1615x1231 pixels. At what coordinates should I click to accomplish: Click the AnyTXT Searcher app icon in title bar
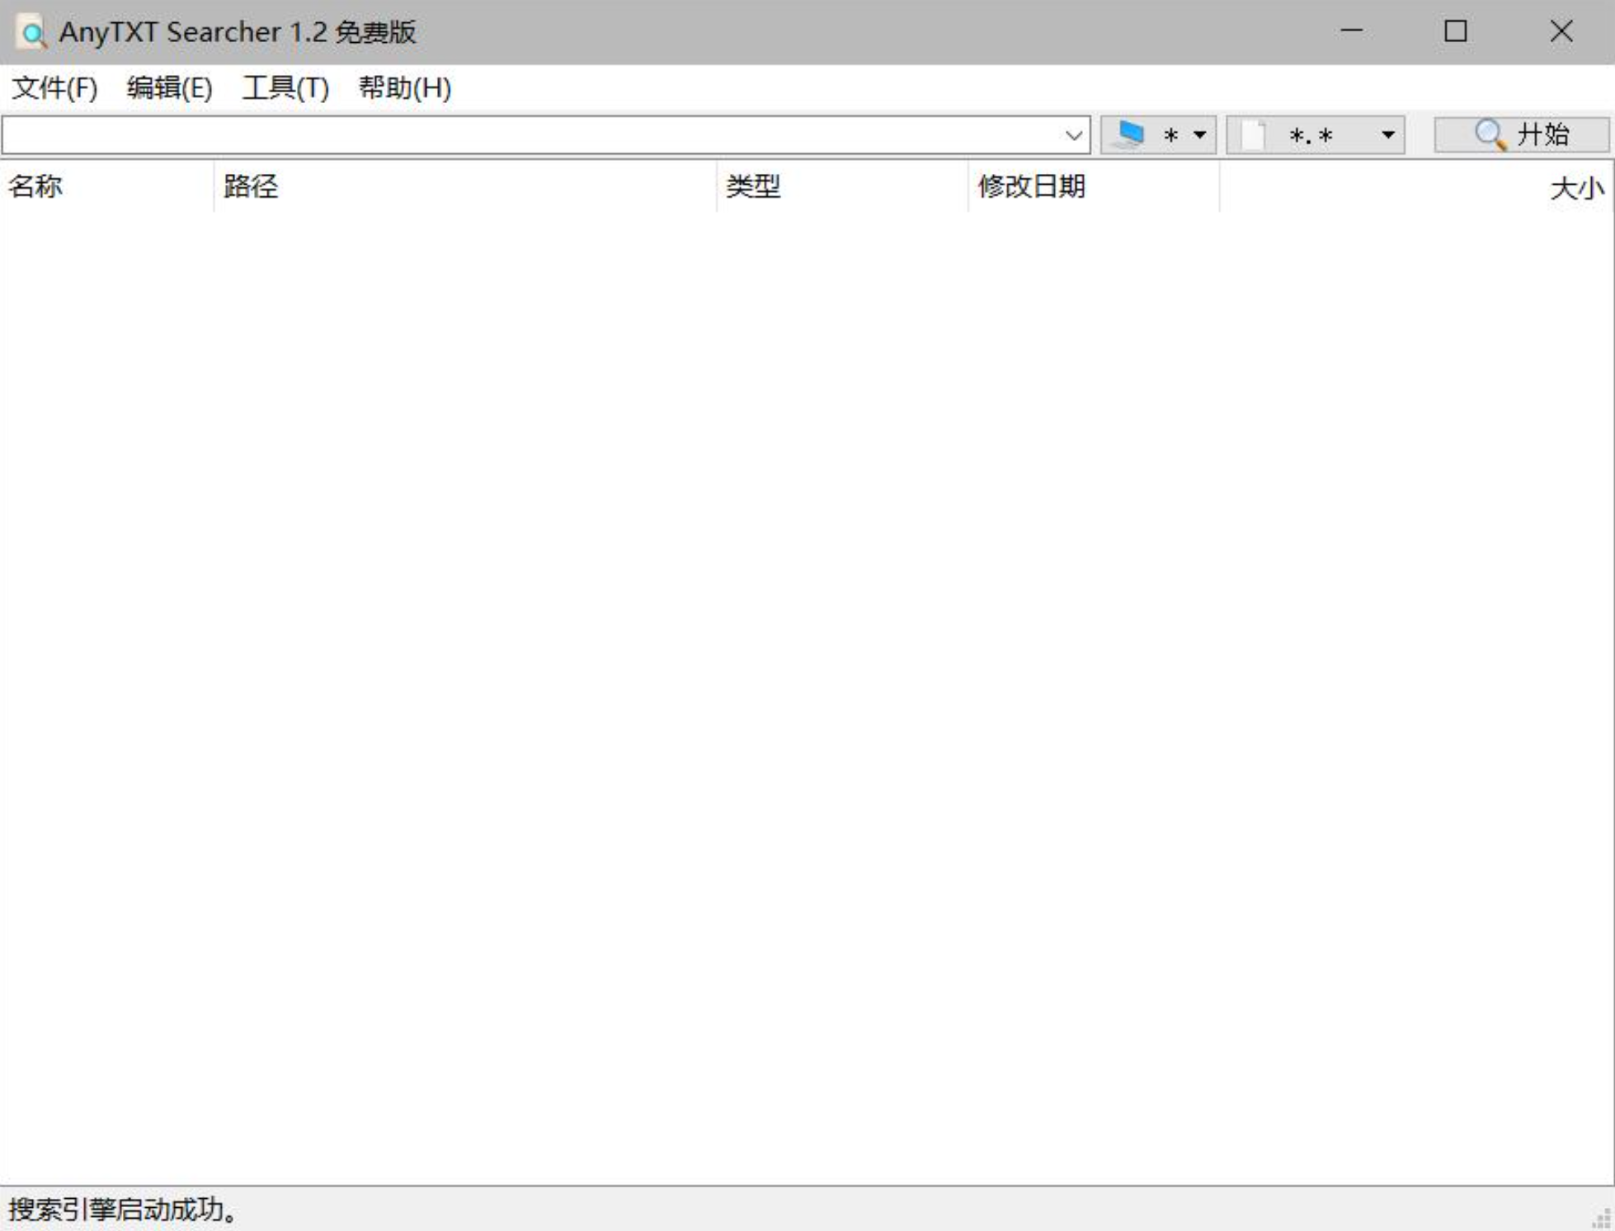(31, 32)
